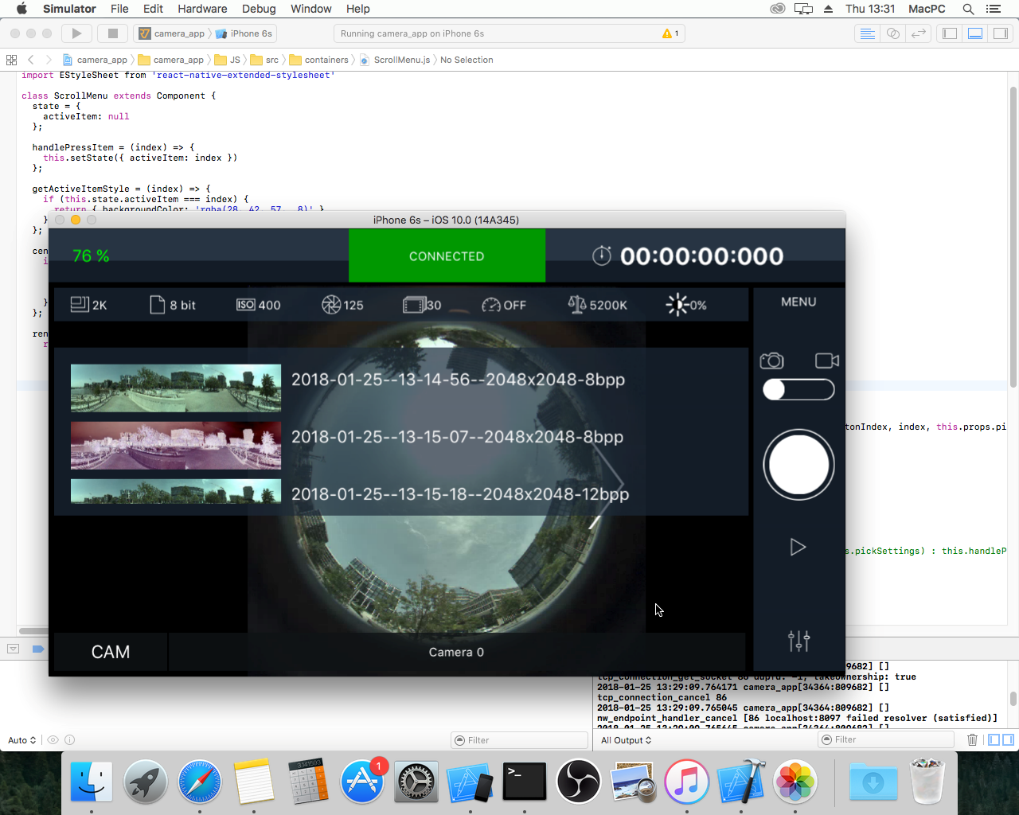Open the 2K resolution setting
This screenshot has height=815, width=1019.
[88, 305]
